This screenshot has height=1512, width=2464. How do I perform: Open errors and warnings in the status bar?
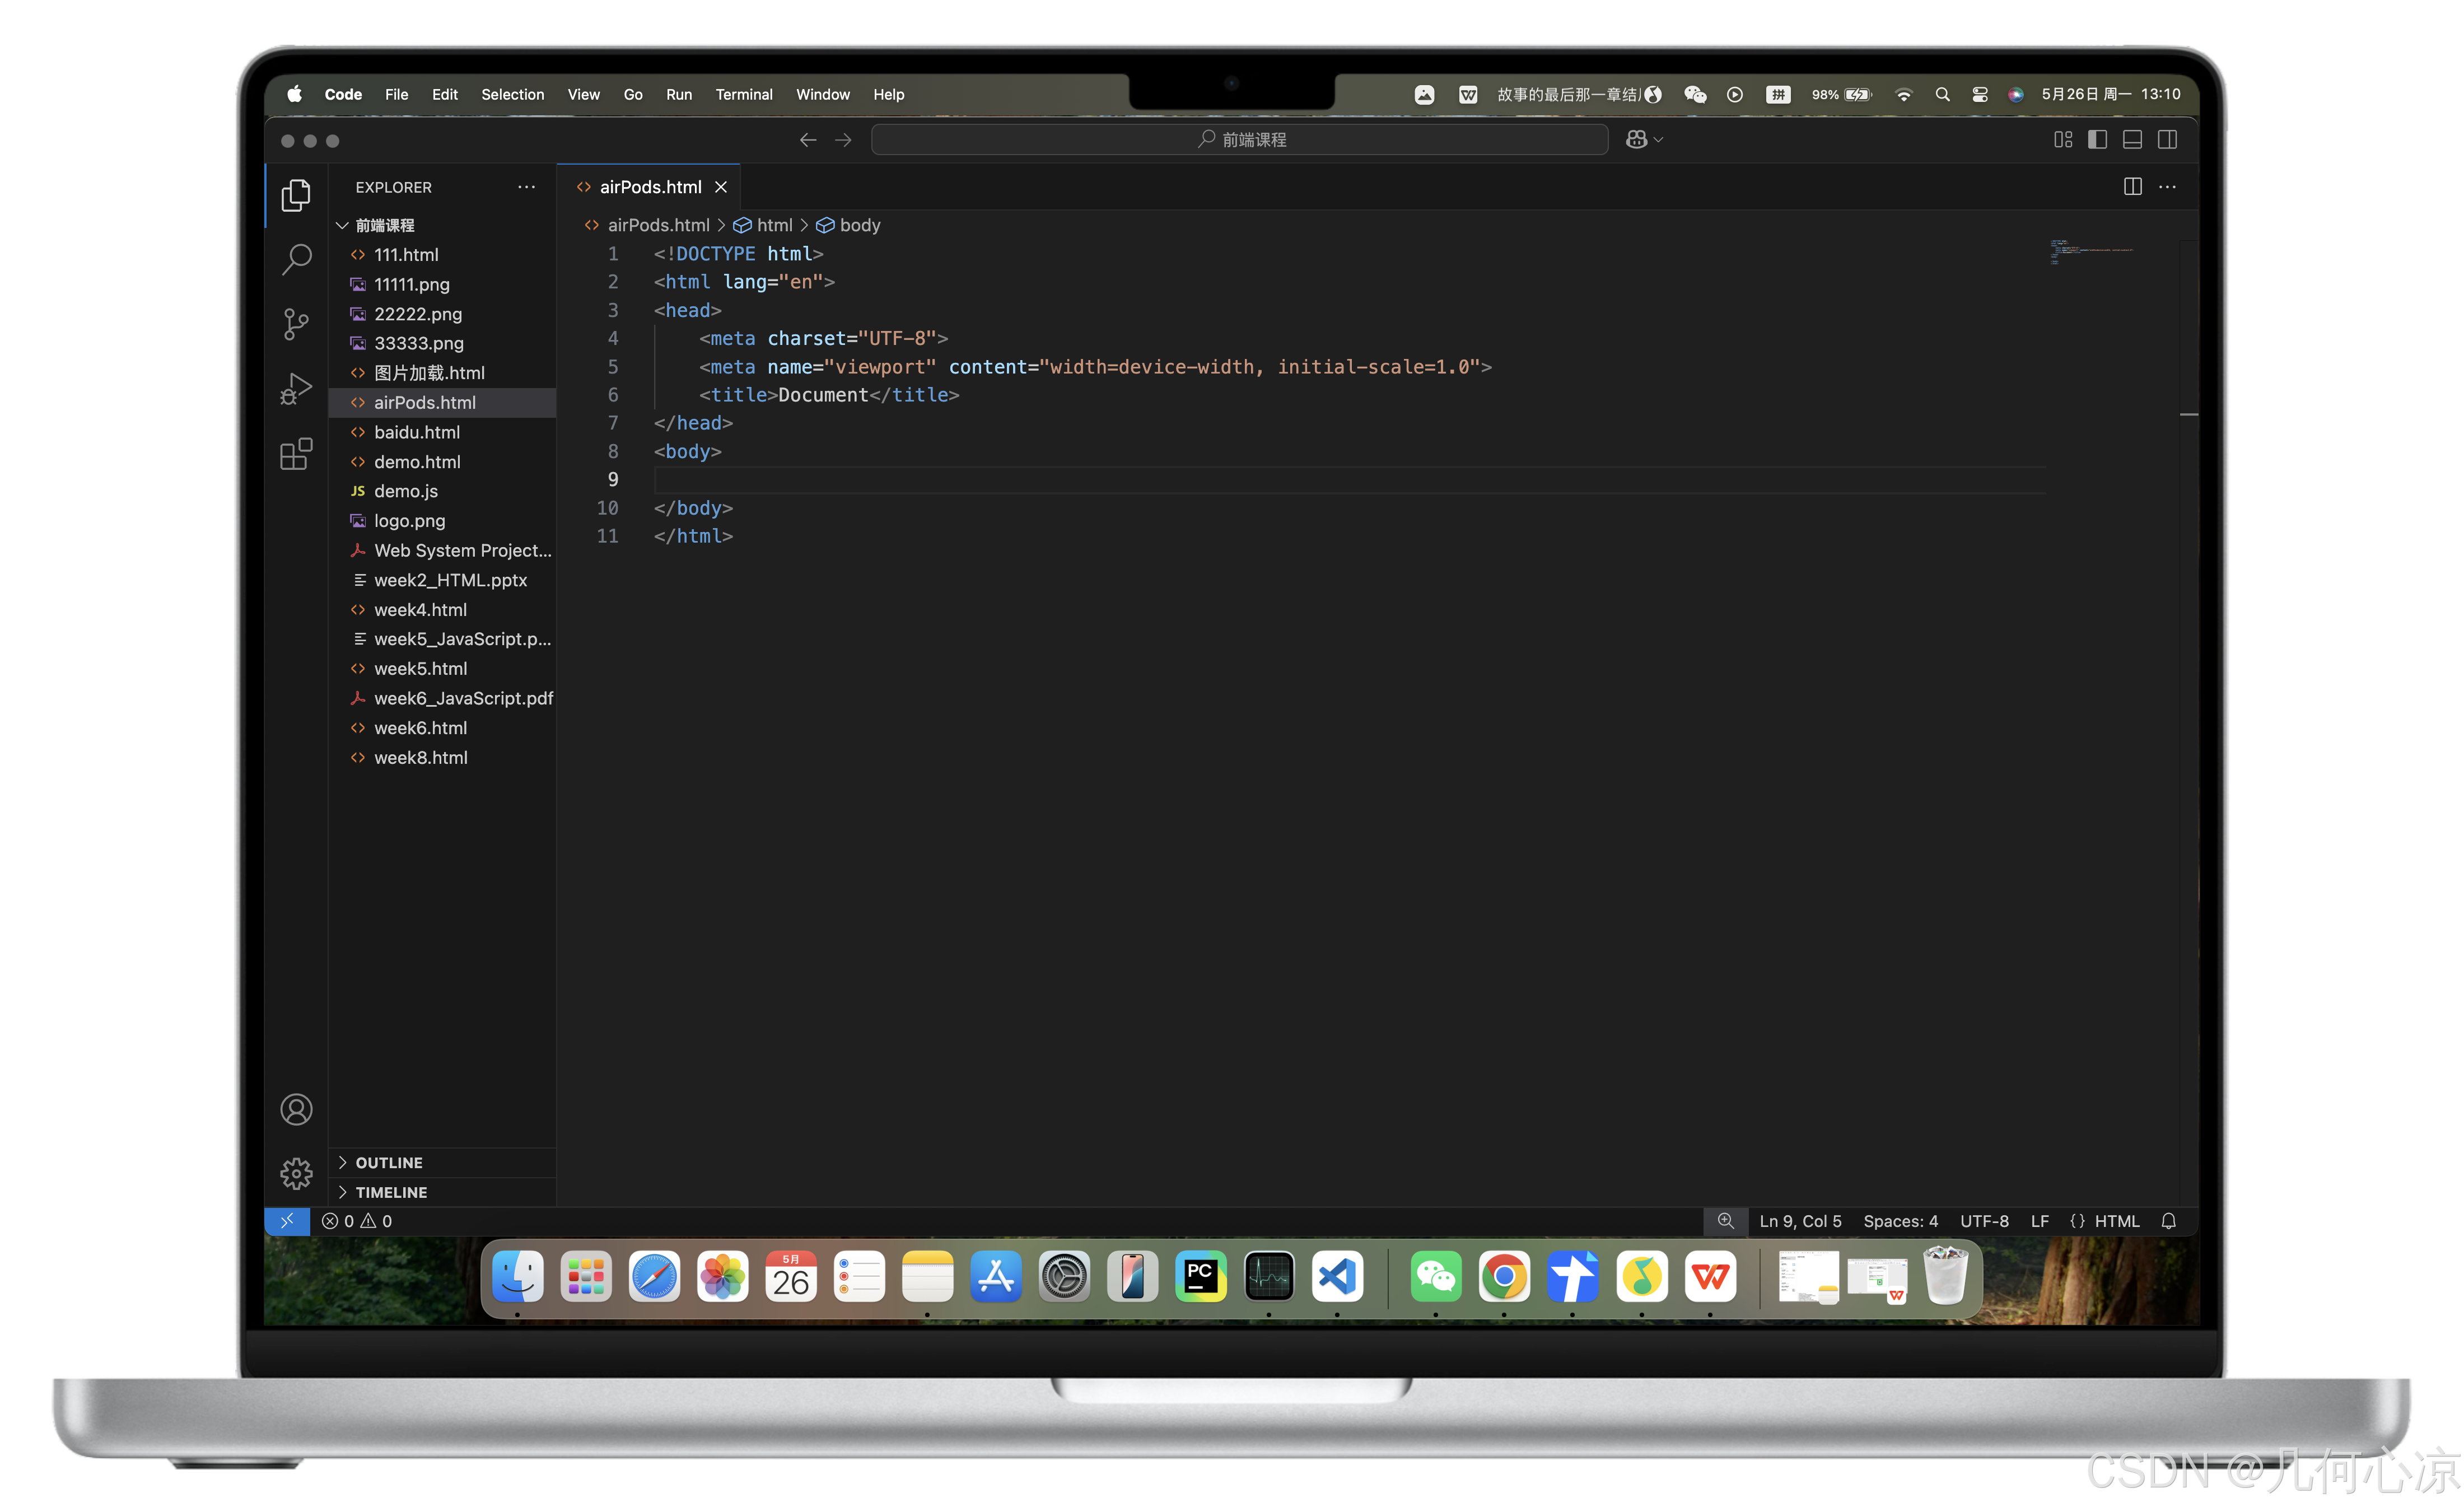click(357, 1221)
